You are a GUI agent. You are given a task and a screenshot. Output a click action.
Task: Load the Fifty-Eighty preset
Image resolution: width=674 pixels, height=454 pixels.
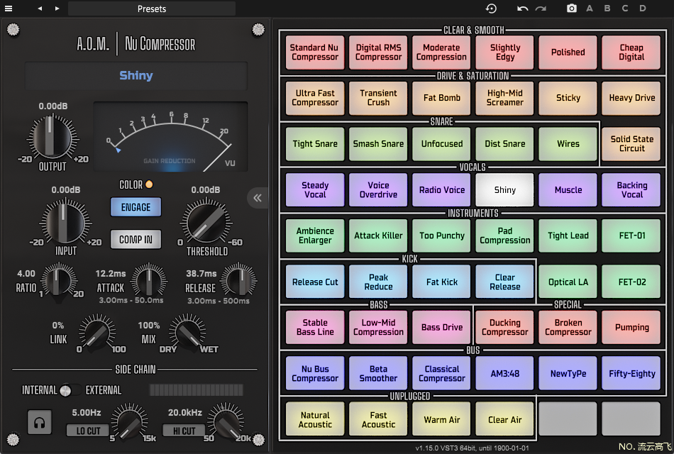631,374
